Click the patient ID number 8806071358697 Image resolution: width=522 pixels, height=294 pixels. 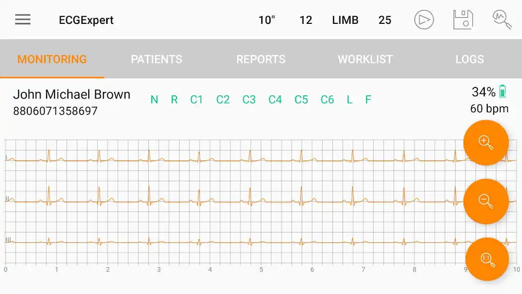click(x=56, y=111)
